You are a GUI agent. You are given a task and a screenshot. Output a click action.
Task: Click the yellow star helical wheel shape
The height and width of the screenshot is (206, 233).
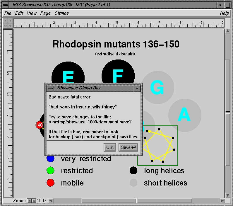click(x=159, y=146)
